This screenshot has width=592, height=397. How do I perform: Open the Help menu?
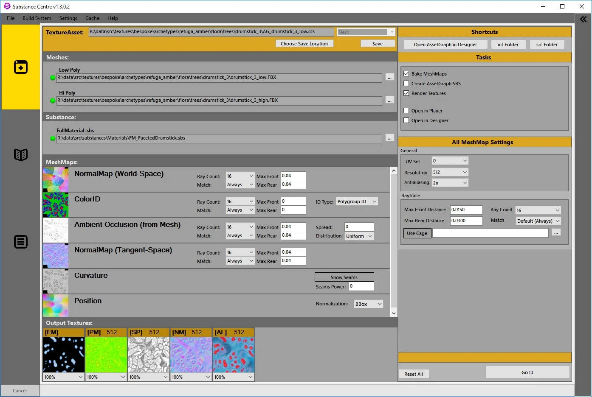113,18
